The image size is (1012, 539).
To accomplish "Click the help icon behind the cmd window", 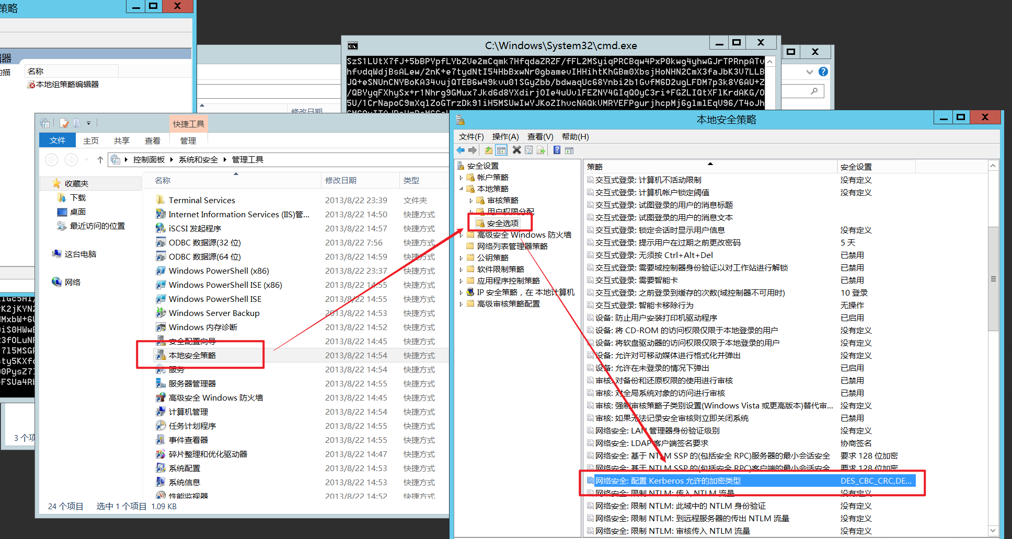I will pyautogui.click(x=823, y=72).
